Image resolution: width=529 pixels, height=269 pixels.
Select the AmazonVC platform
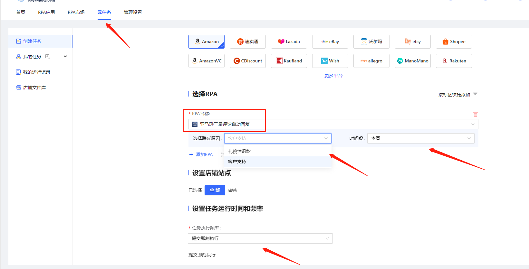point(207,61)
